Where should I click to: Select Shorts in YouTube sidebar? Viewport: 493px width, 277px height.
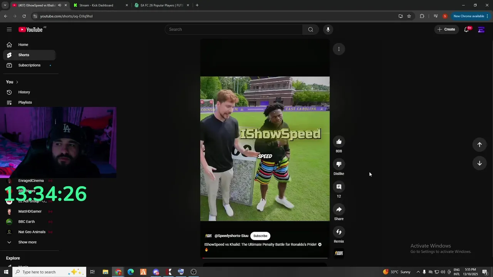coord(29,55)
